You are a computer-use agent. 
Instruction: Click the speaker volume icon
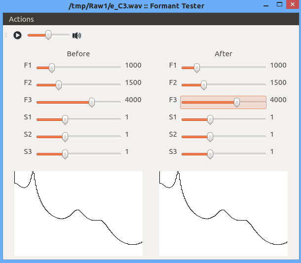[x=76, y=36]
